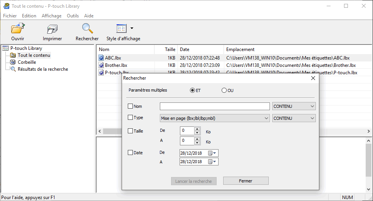This screenshot has height=201, width=373.
Task: Enable the Date checkbox
Action: point(131,153)
